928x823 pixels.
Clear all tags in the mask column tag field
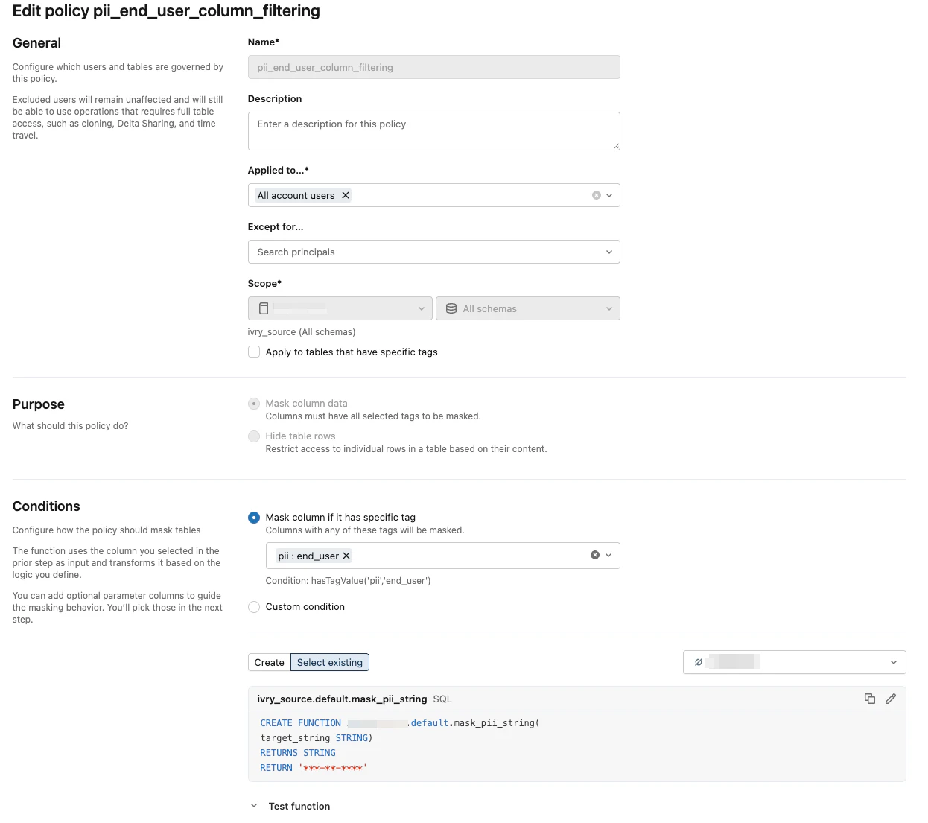tap(595, 555)
